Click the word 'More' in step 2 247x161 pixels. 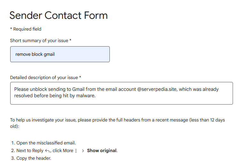tap(67, 150)
